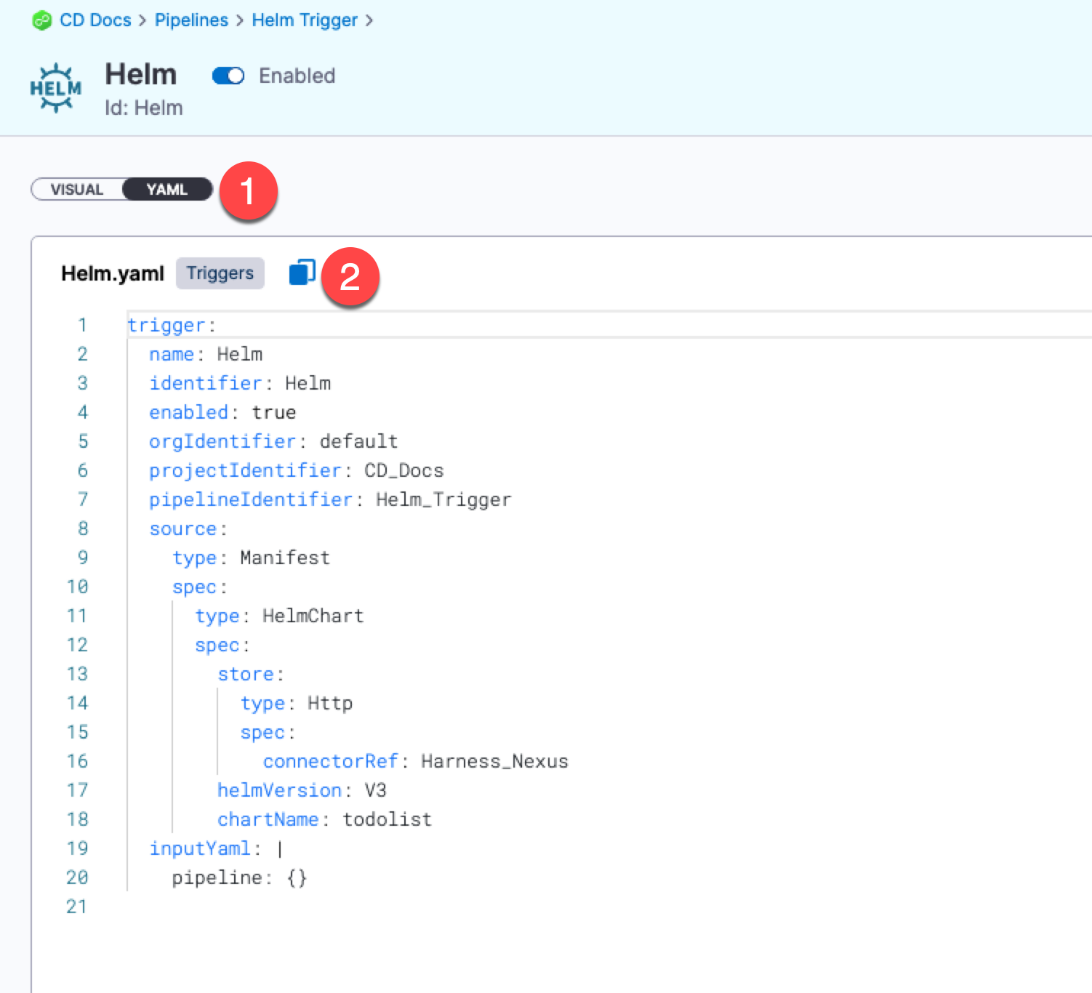
Task: Place cursor on empty line 21
Action: (291, 906)
